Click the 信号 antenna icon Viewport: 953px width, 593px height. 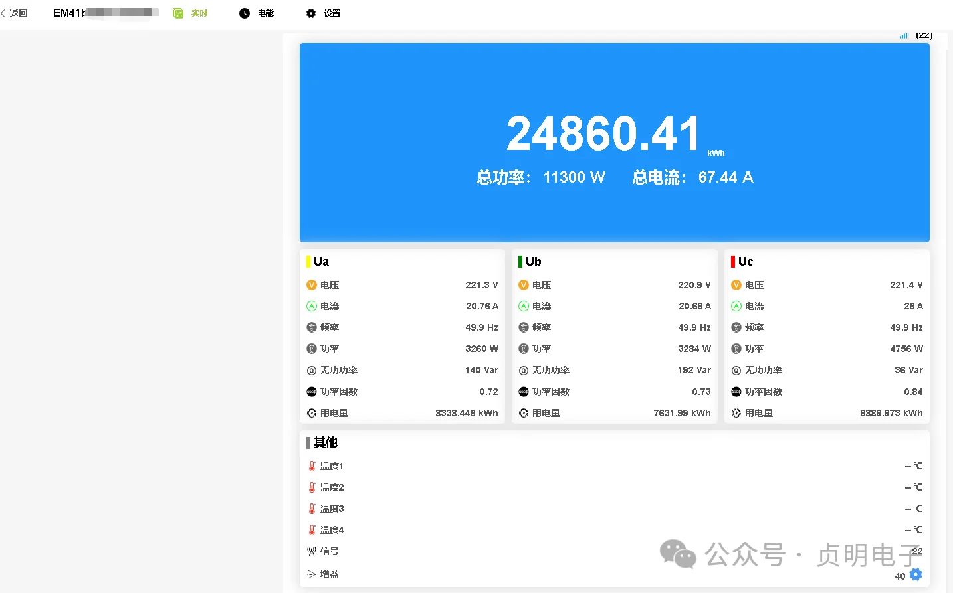point(312,551)
